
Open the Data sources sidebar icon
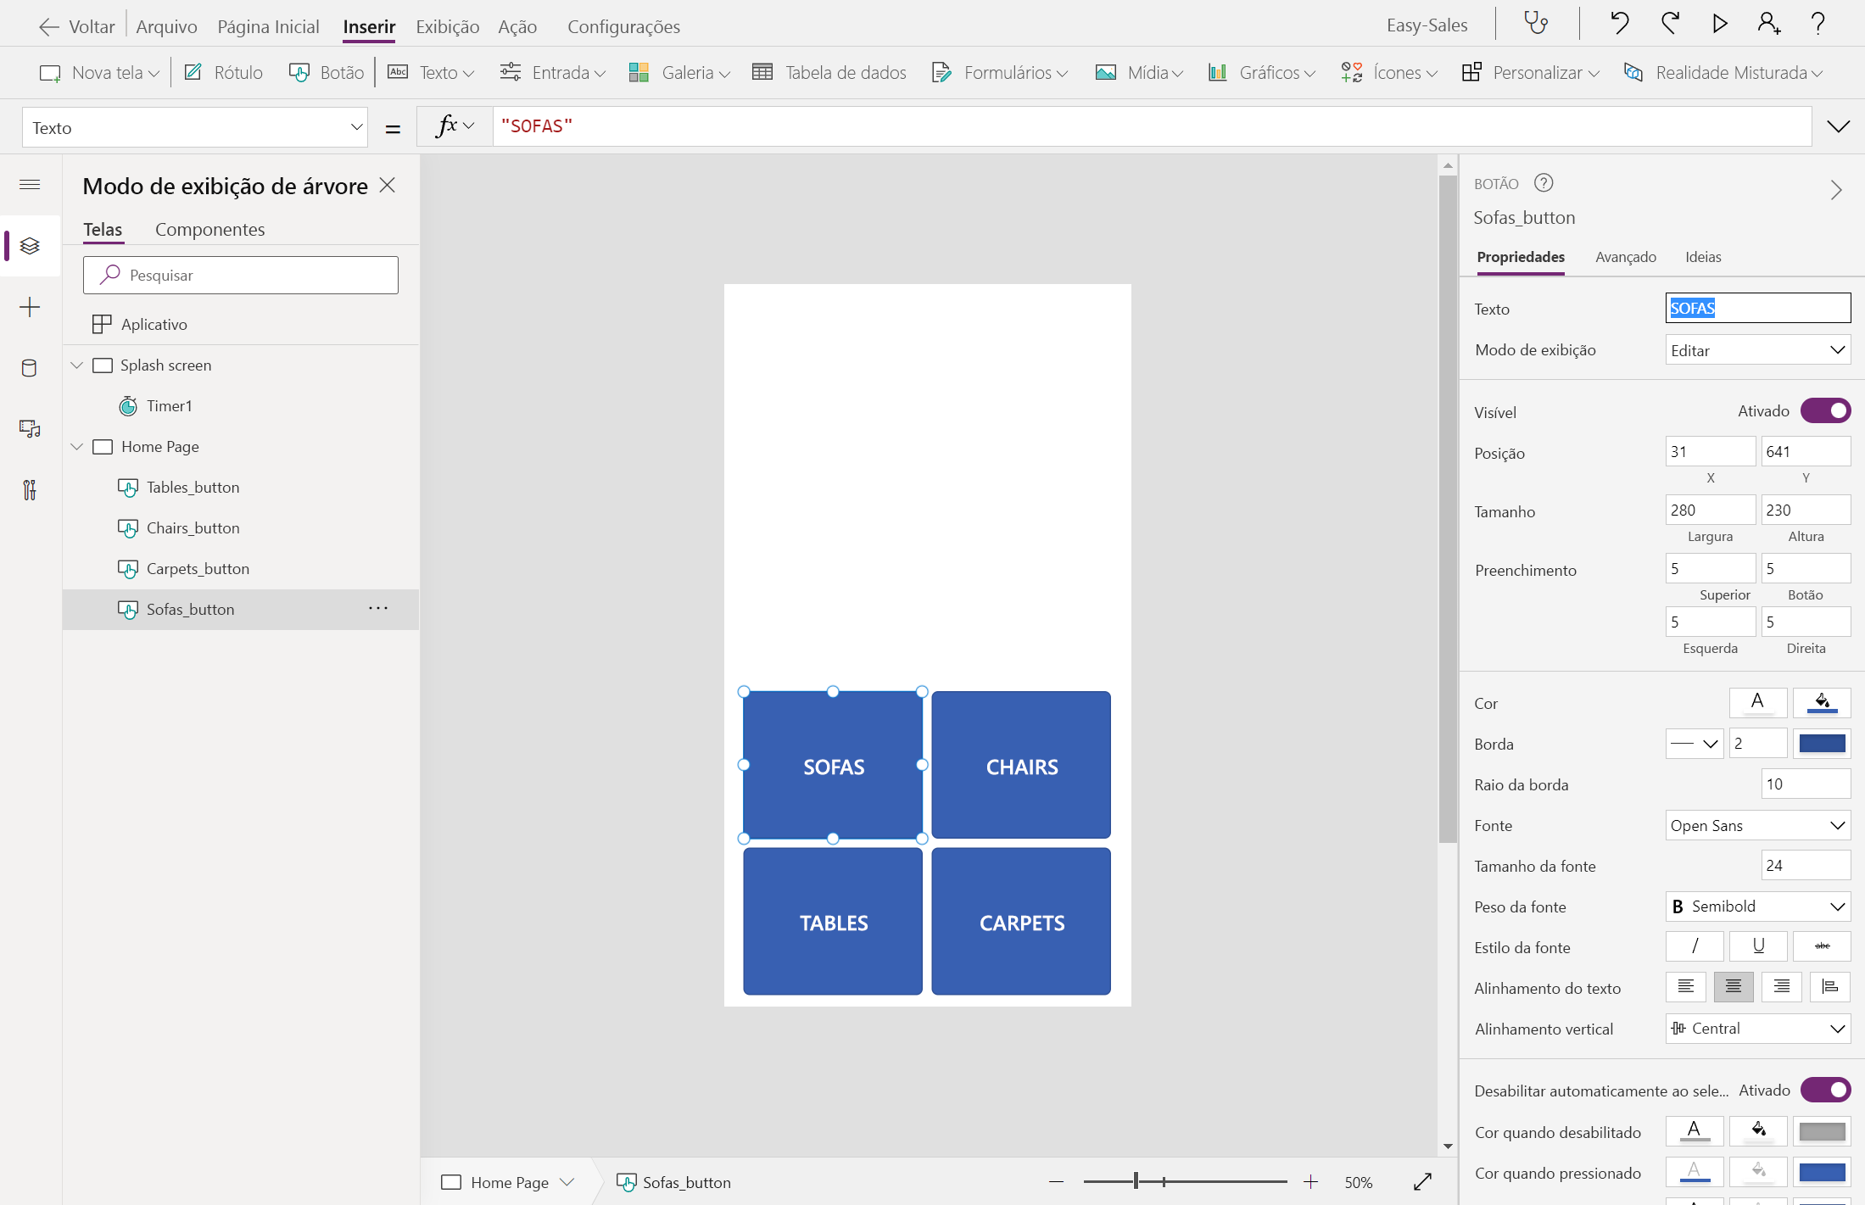[x=30, y=368]
